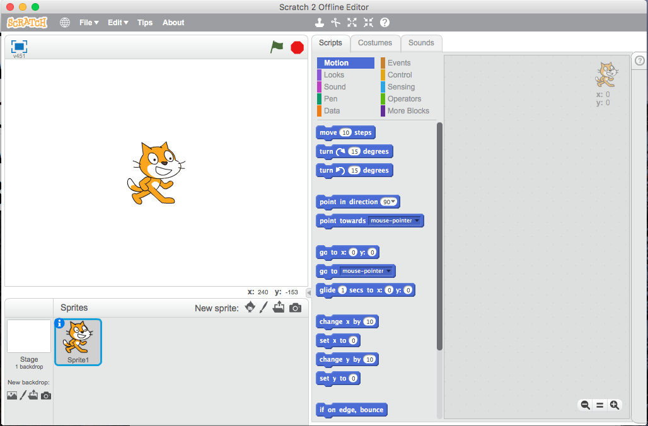The image size is (648, 426).
Task: Select the Shrink sprite tool
Action: (x=368, y=23)
